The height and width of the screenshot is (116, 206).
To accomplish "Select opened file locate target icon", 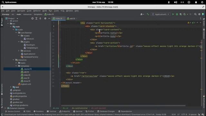I will pos(32,19).
